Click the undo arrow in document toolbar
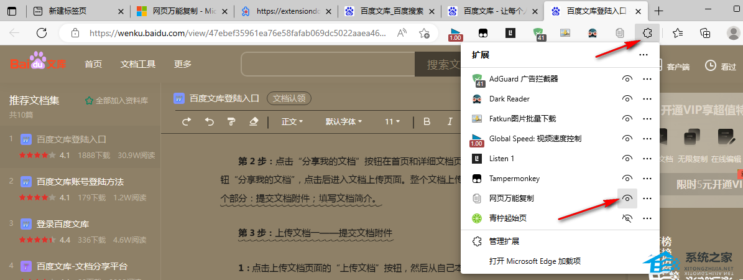Image resolution: width=743 pixels, height=280 pixels. point(210,122)
